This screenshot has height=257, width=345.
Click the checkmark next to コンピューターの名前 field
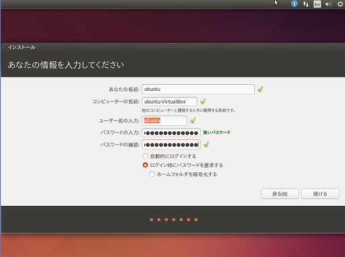pos(203,102)
